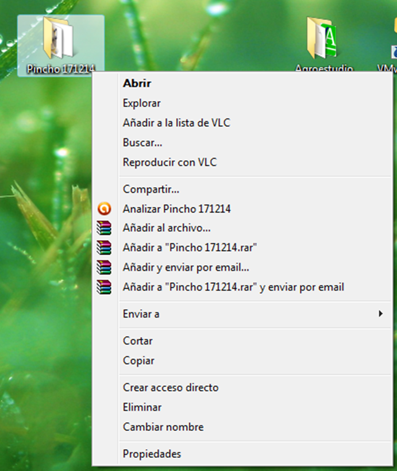Image resolution: width=397 pixels, height=471 pixels.
Task: Select Abrir from the context menu
Action: click(137, 83)
